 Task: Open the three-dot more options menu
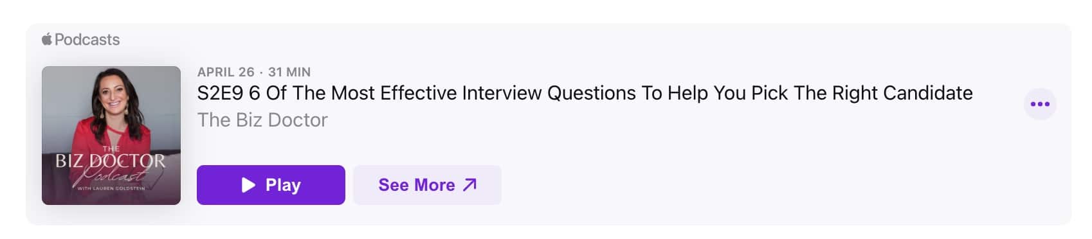pyautogui.click(x=1040, y=104)
